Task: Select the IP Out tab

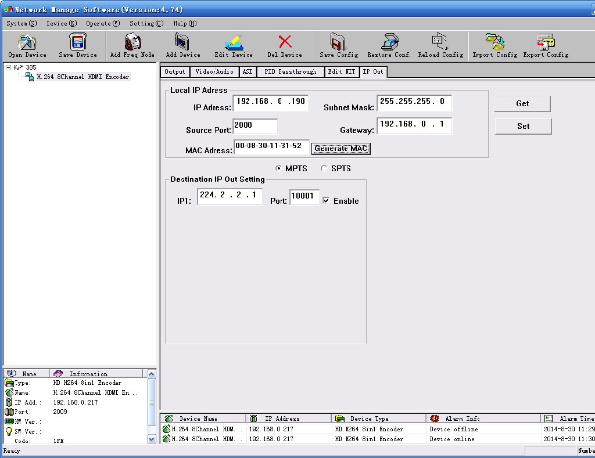Action: [373, 71]
